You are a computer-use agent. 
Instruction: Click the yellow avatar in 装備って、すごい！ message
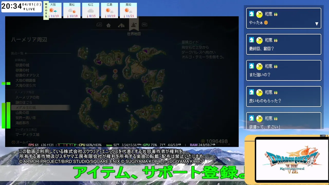[259, 118]
